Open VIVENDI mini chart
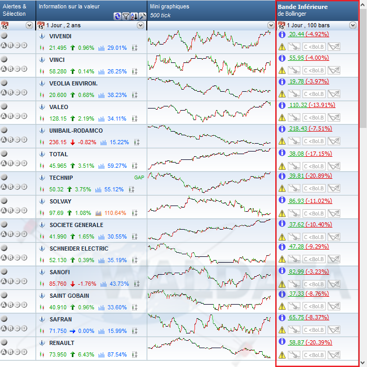 tap(209, 41)
